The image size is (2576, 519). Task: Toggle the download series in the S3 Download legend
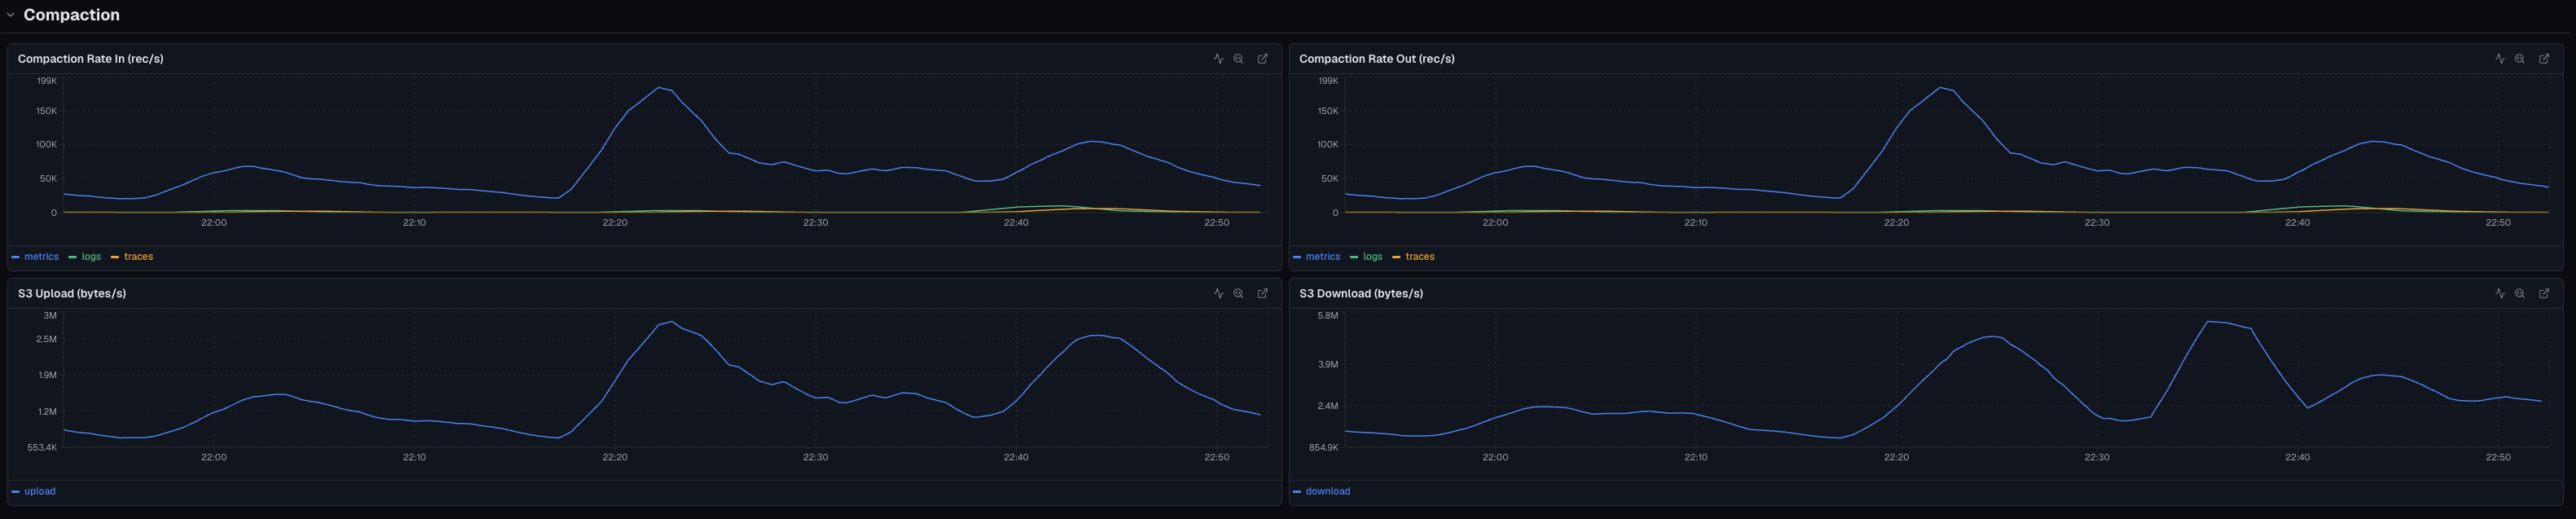1327,491
